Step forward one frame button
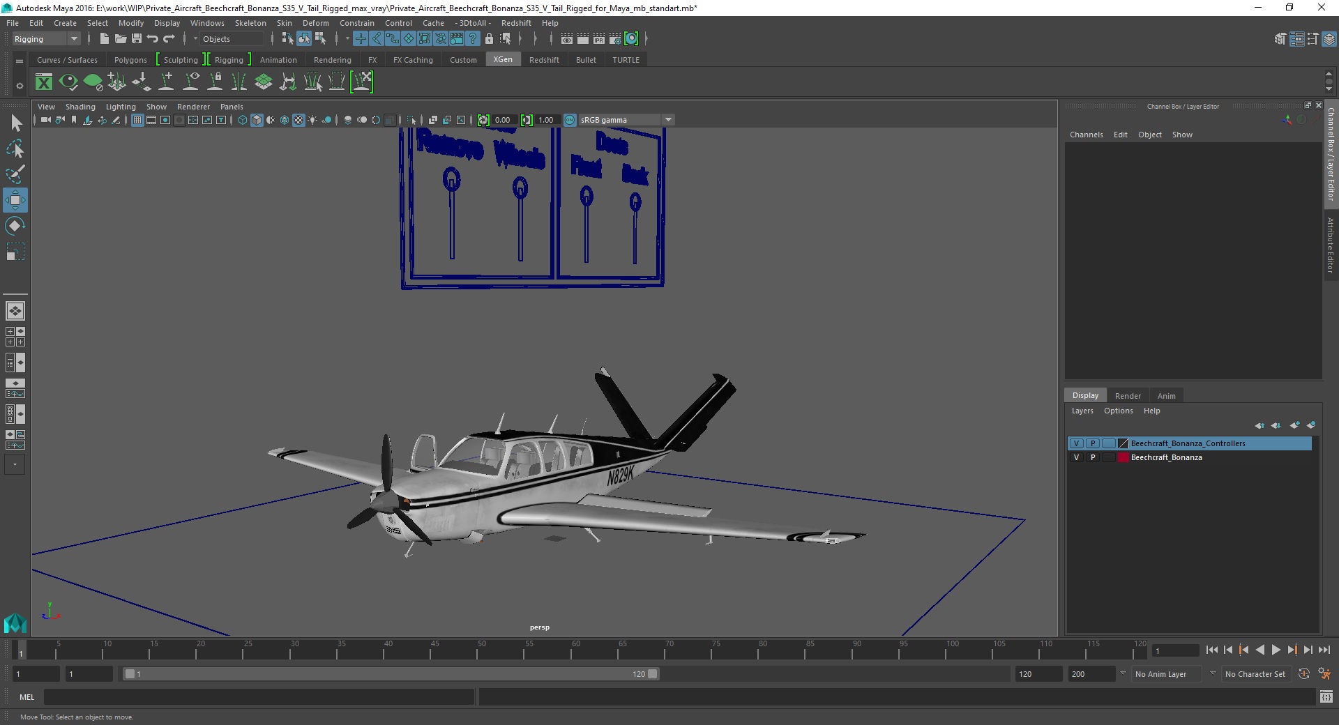 coord(1308,650)
